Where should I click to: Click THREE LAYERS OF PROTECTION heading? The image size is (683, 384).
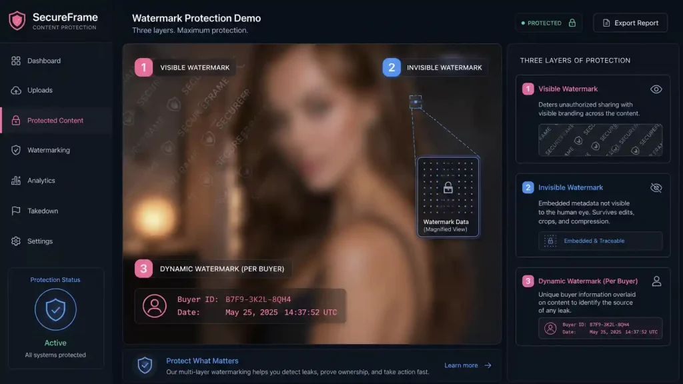575,61
